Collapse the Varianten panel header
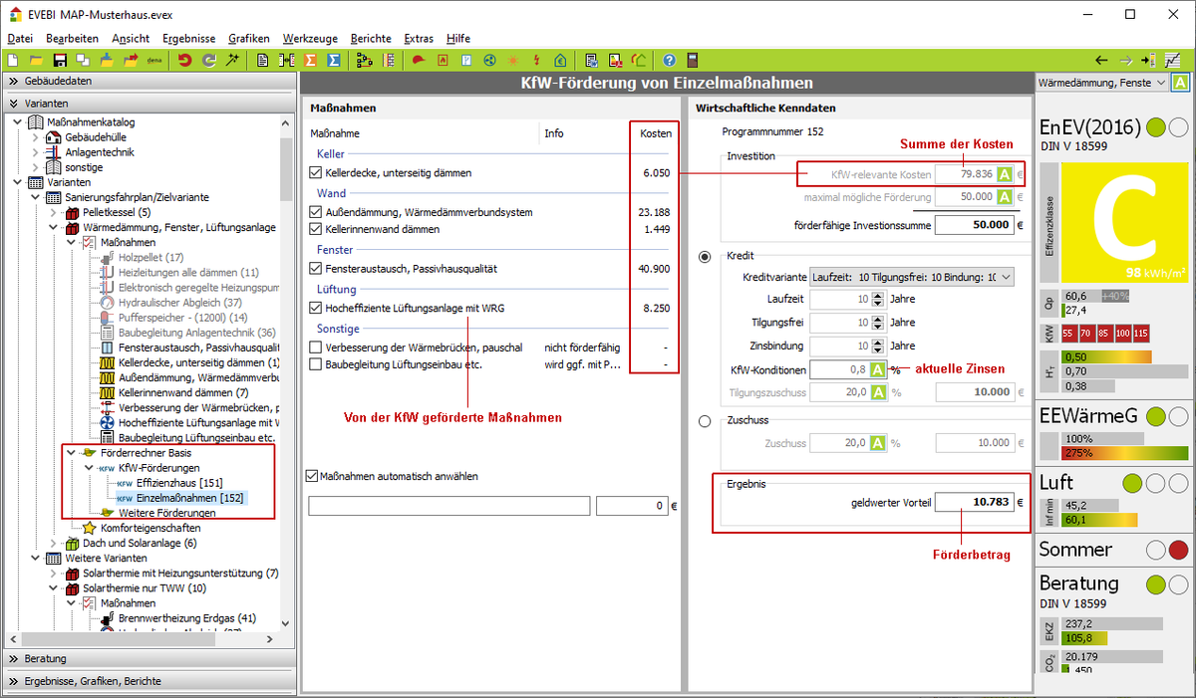Screen dimensions: 1196x698 (149, 103)
